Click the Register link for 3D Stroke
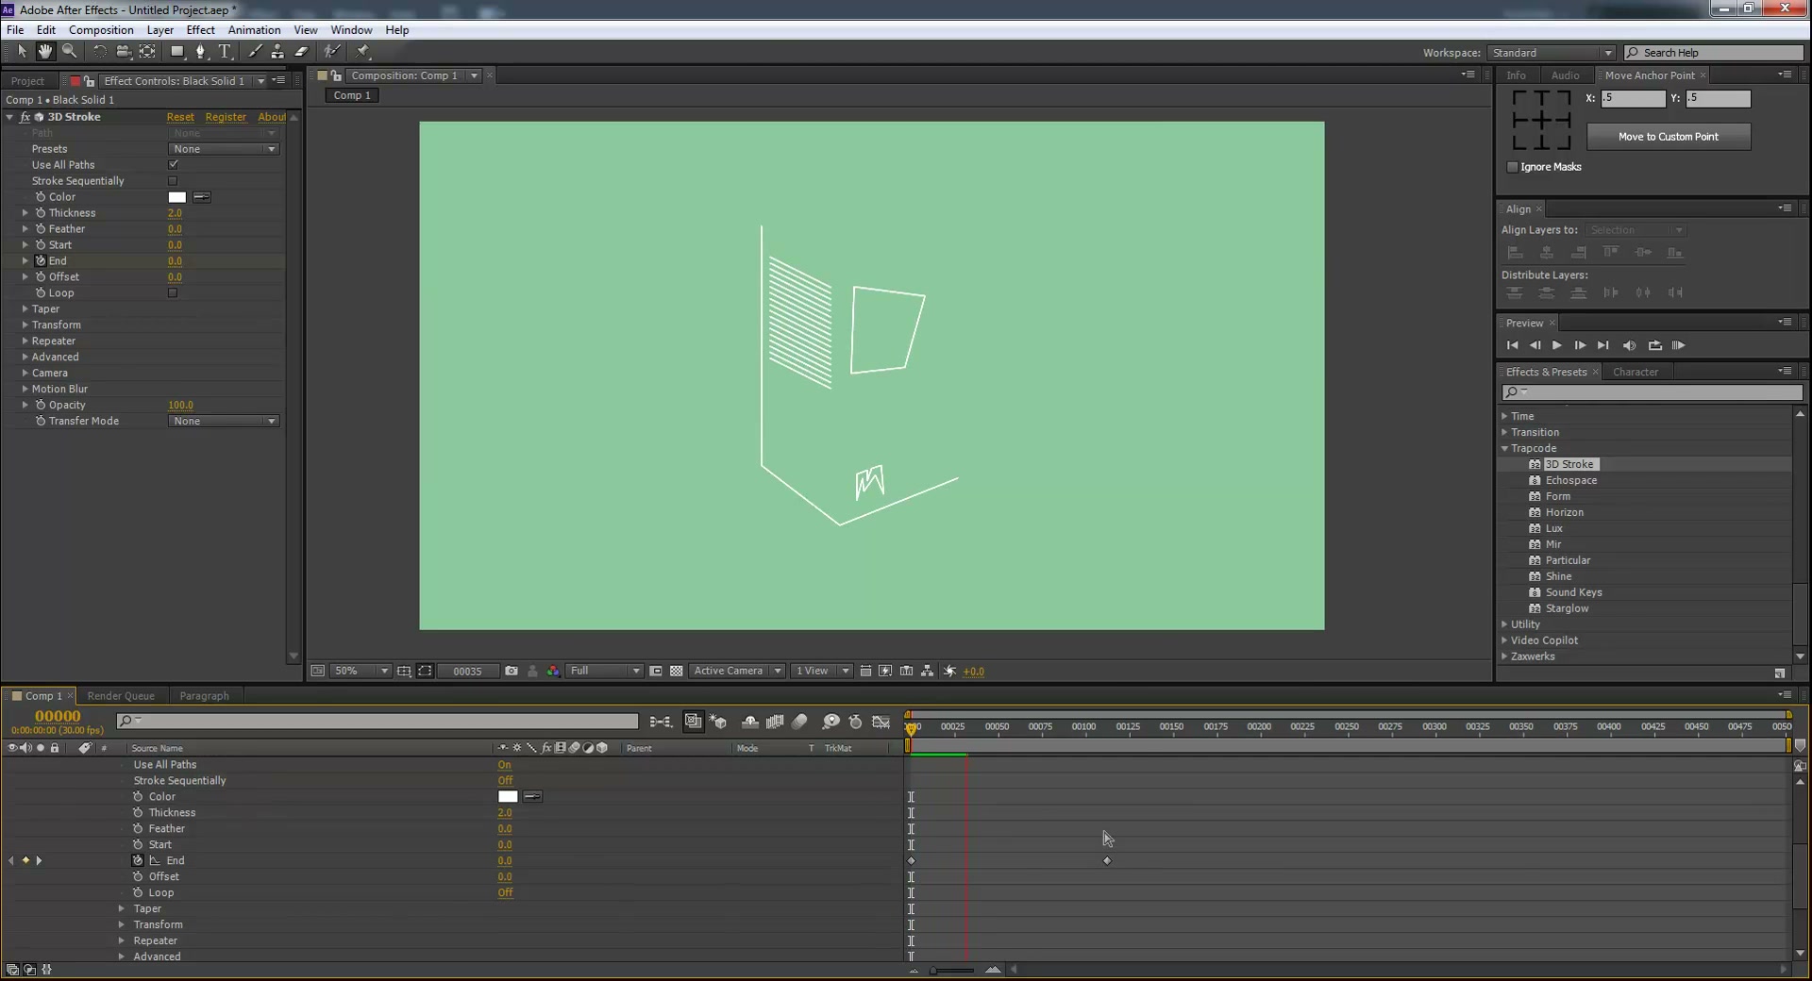The image size is (1812, 981). point(226,117)
